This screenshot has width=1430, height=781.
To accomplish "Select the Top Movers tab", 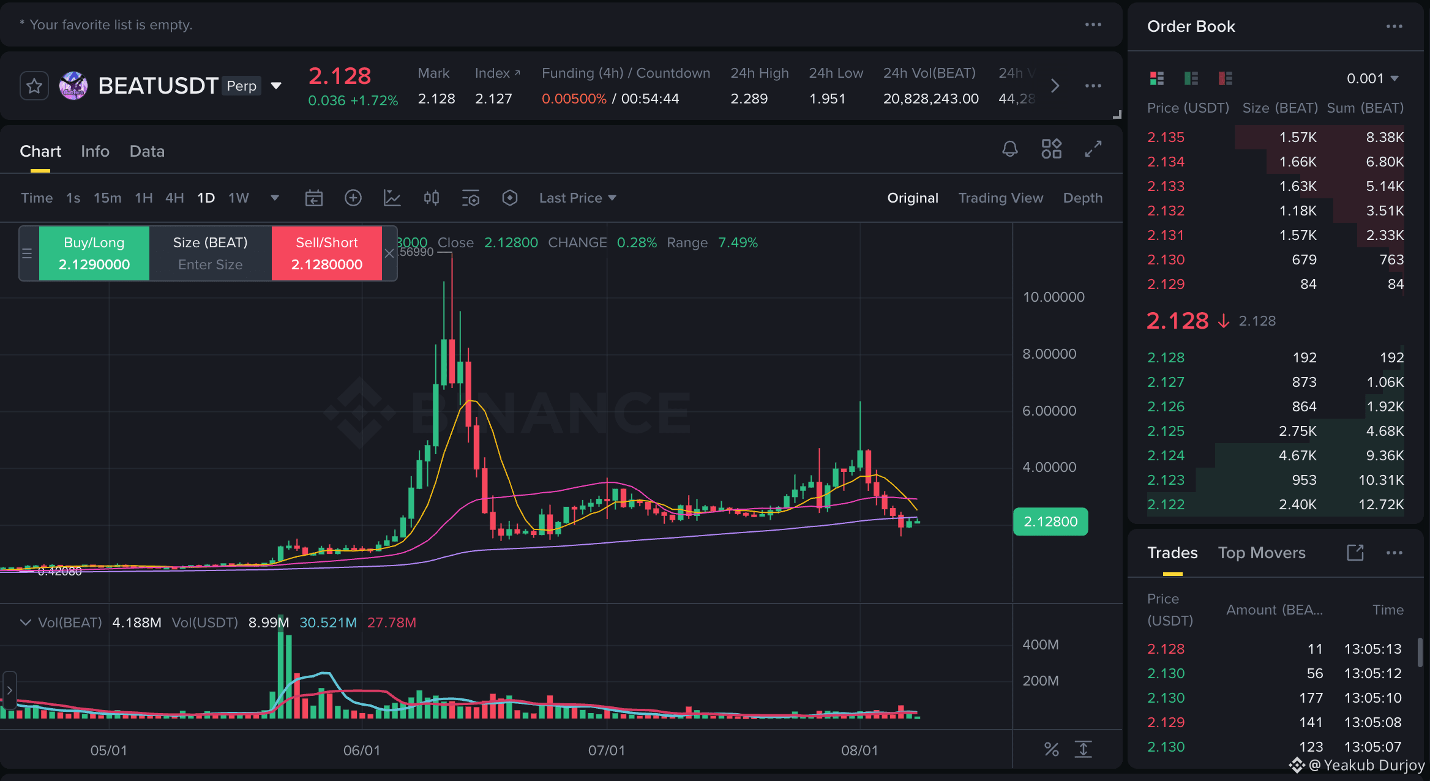I will click(x=1262, y=553).
